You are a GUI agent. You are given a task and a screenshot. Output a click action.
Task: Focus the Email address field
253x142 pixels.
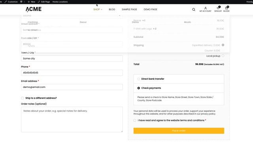[x=72, y=87]
